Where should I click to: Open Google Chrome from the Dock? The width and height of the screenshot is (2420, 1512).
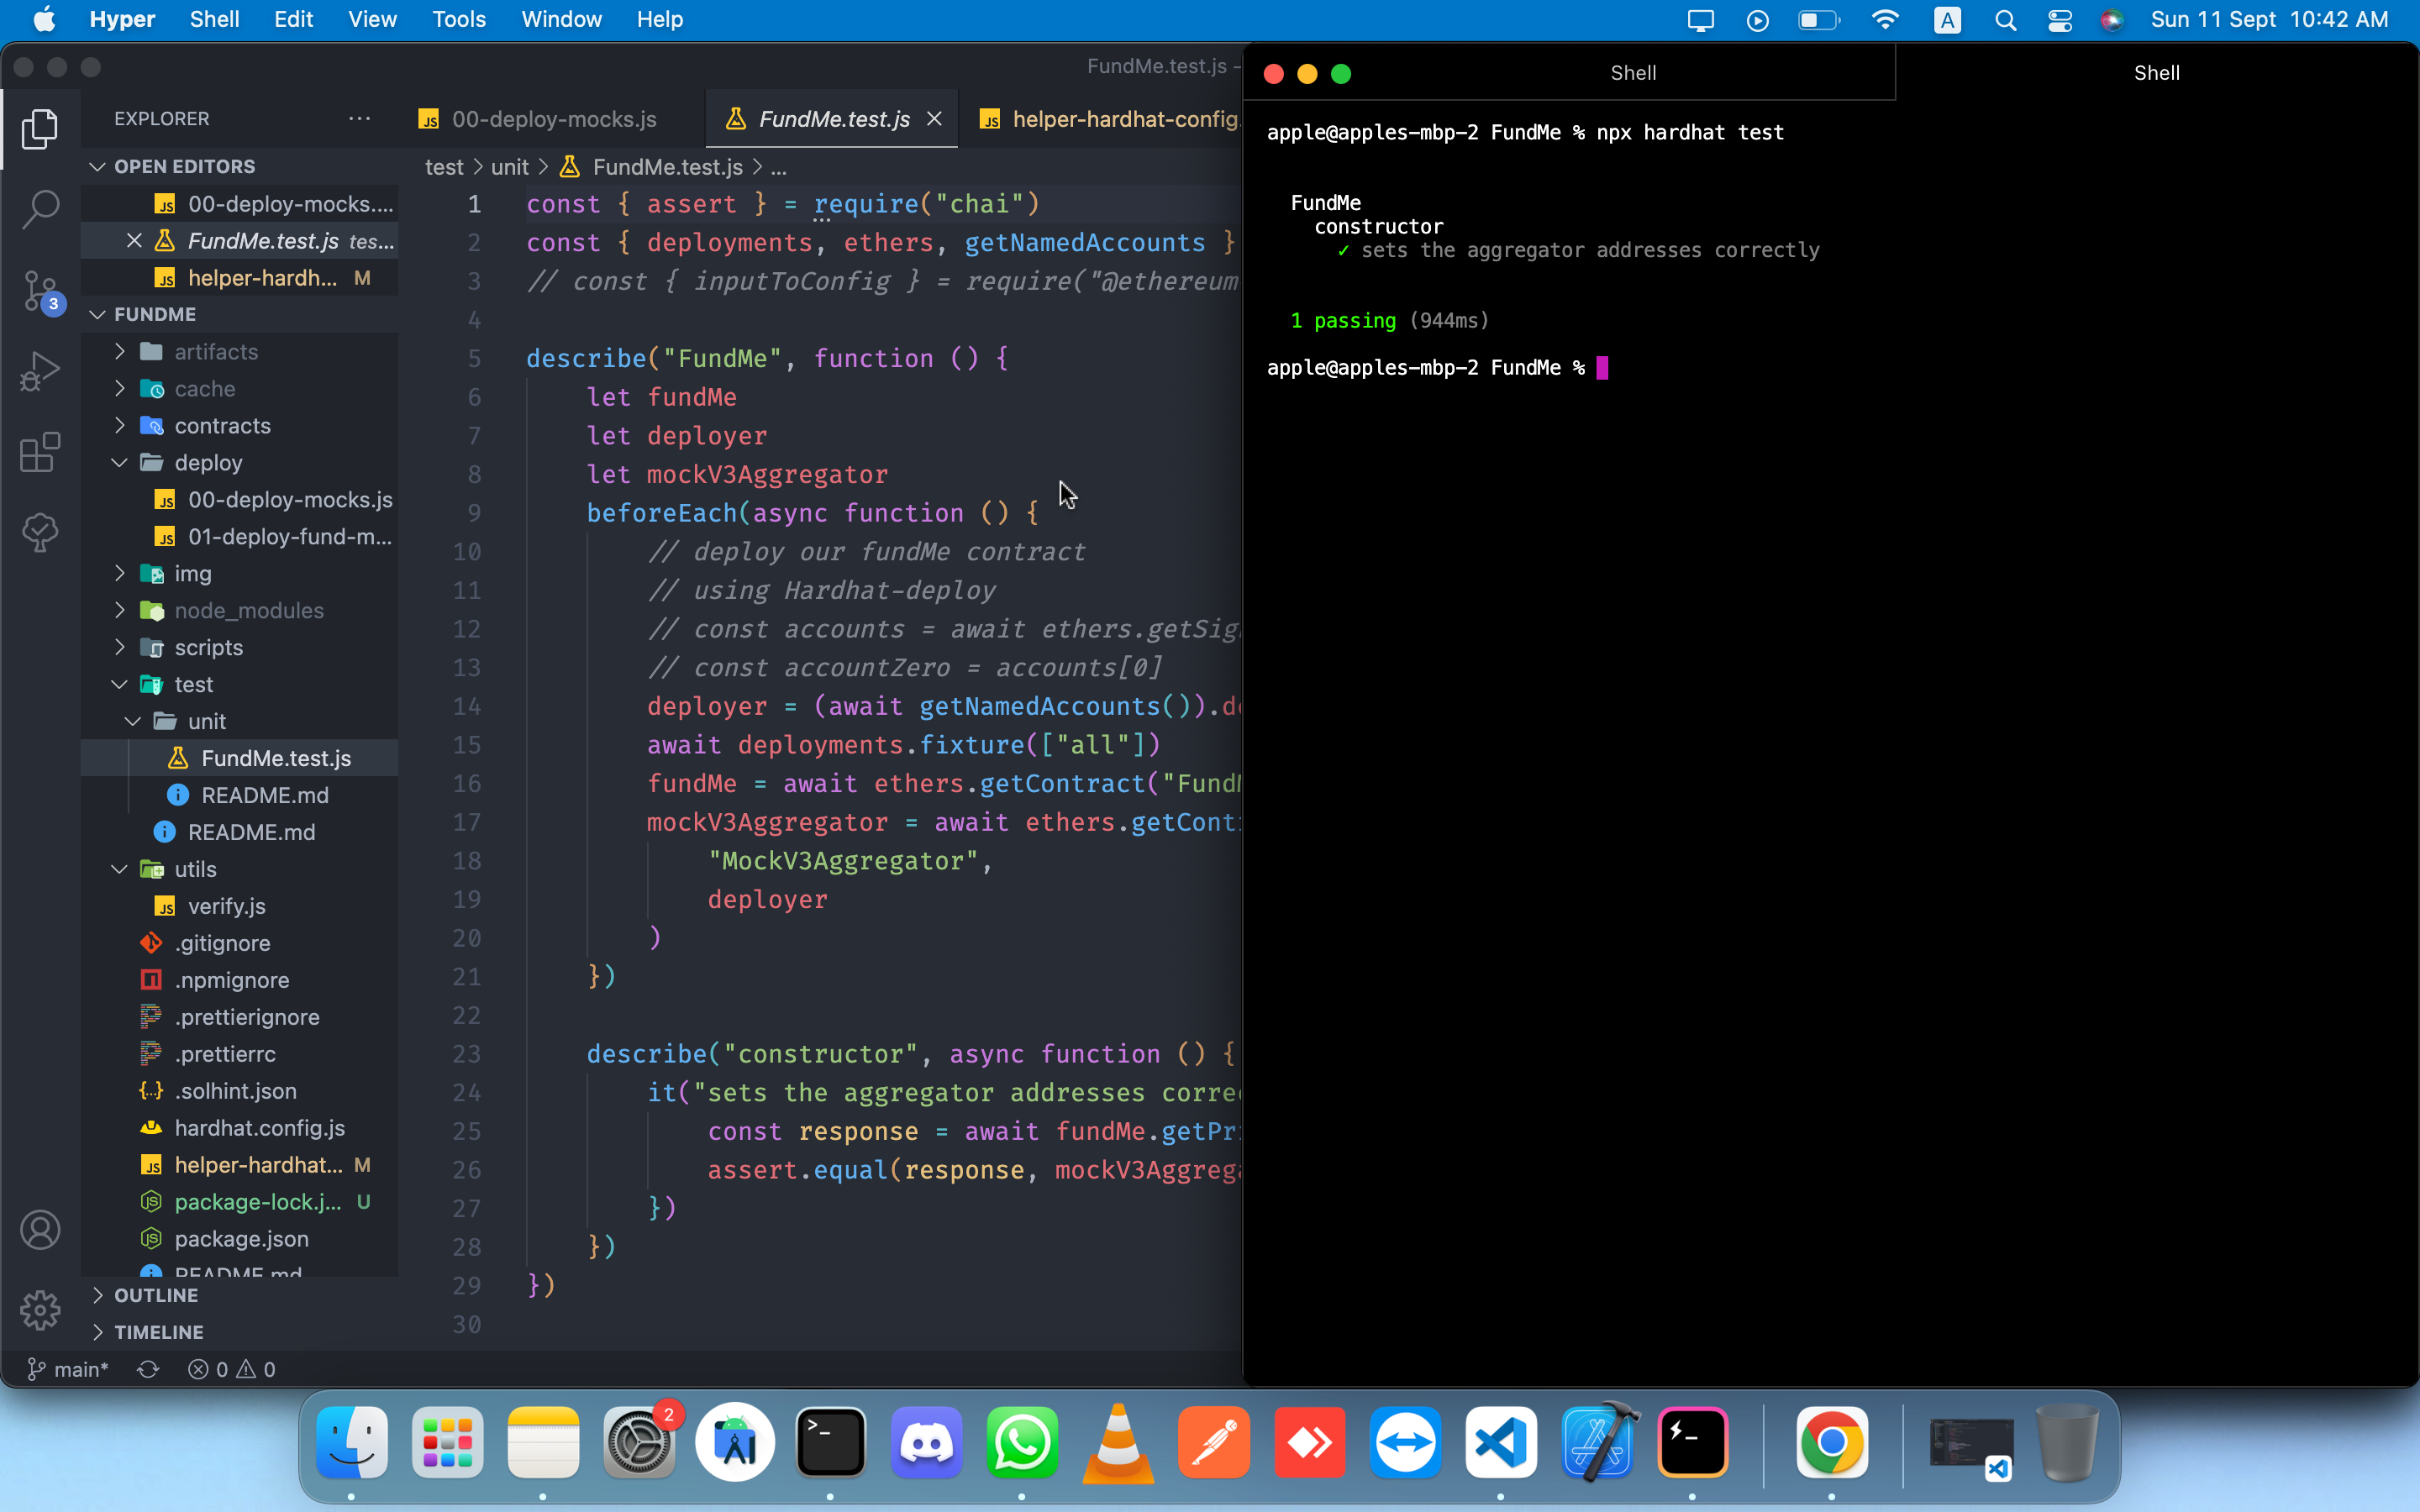tap(1832, 1443)
